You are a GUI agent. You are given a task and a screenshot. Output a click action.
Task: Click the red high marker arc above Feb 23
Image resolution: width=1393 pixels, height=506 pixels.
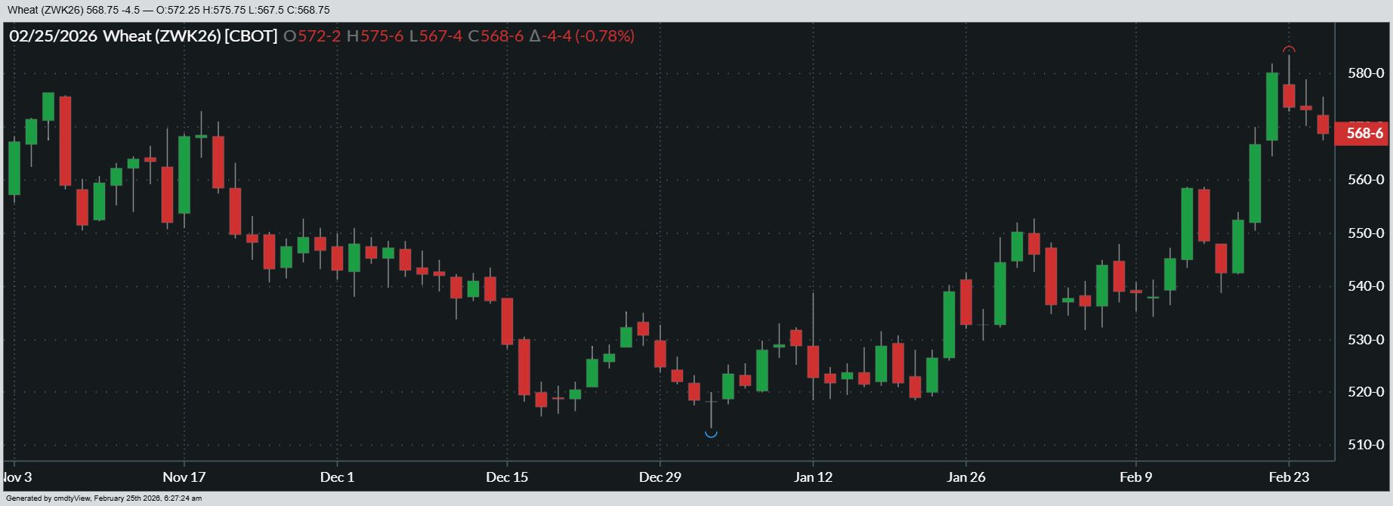[x=1289, y=50]
